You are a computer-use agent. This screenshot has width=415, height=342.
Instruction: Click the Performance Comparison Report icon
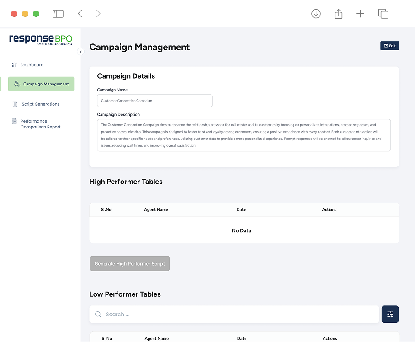click(15, 121)
